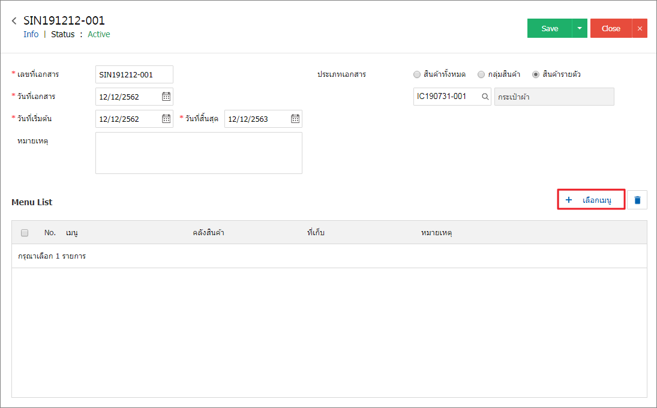This screenshot has width=657, height=408.
Task: Click the IC190731-001 product code field
Action: 452,97
